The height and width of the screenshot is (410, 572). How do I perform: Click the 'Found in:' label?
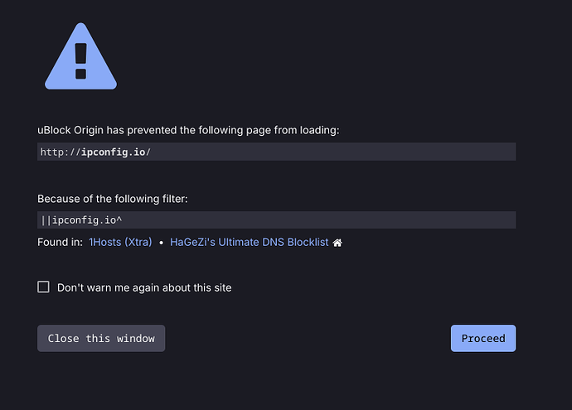[x=60, y=243]
